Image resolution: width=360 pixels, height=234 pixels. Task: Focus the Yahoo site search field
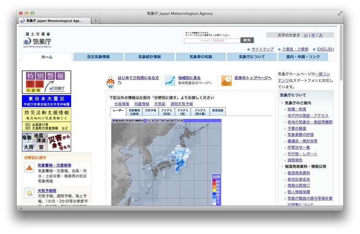tap(212, 41)
